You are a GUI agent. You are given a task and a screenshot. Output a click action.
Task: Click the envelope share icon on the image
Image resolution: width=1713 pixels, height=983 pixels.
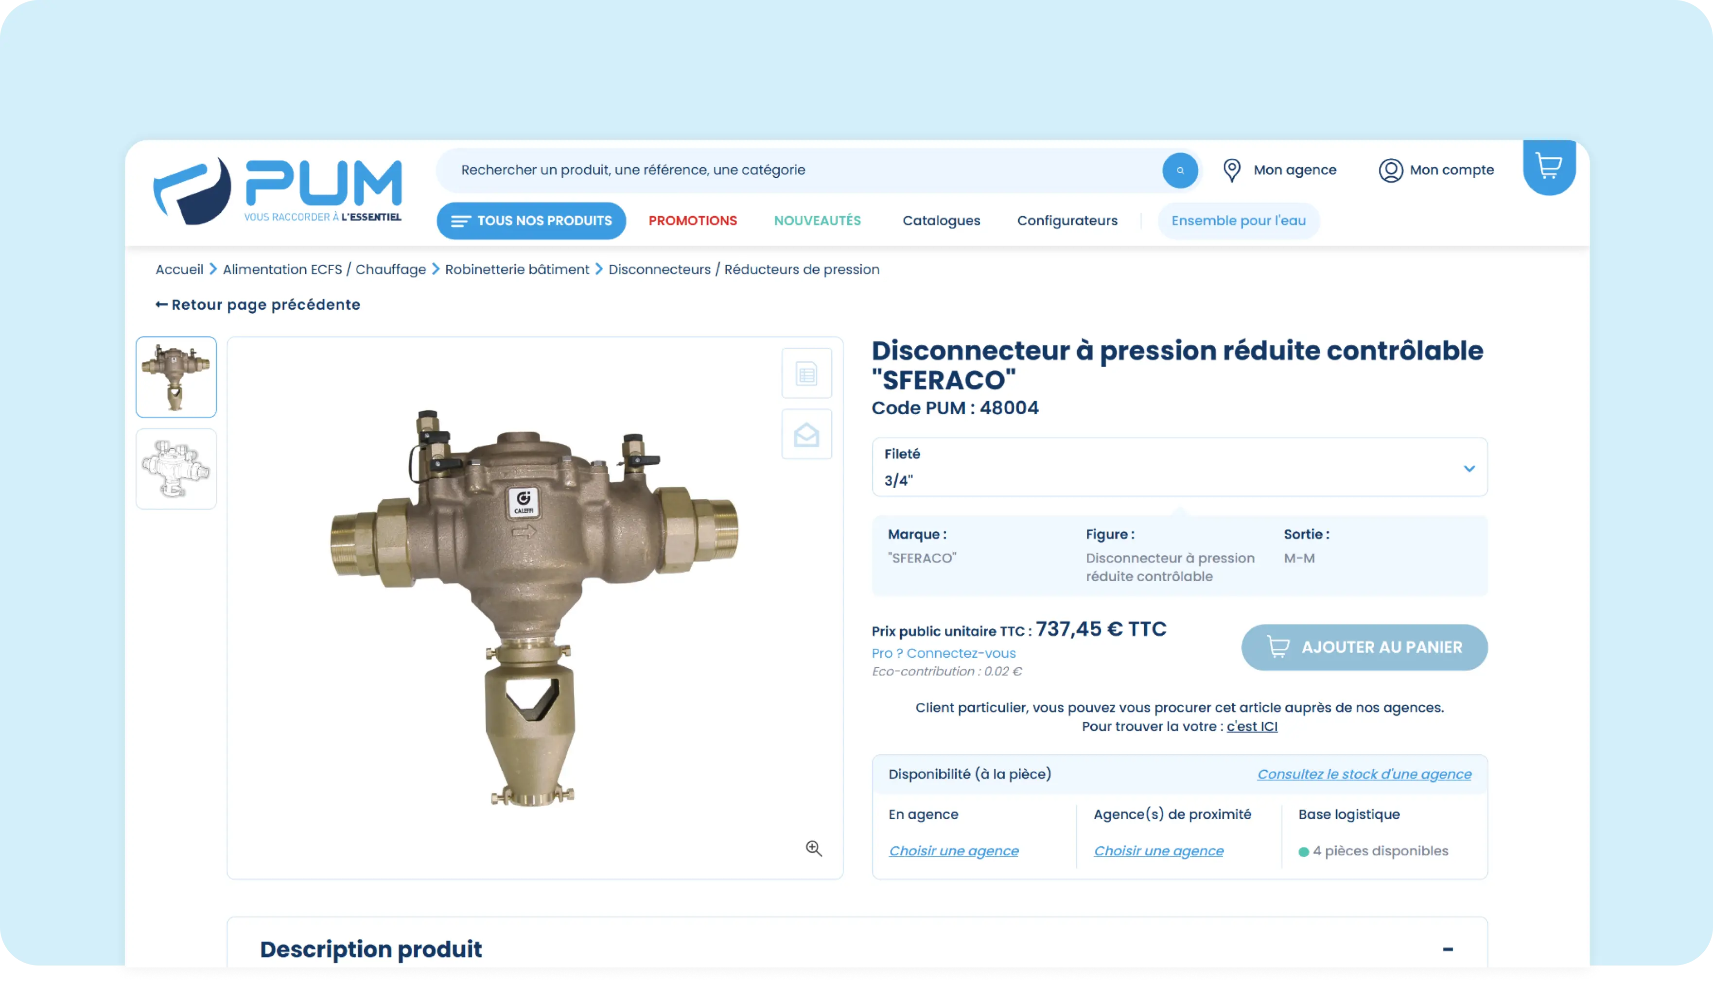click(x=806, y=434)
